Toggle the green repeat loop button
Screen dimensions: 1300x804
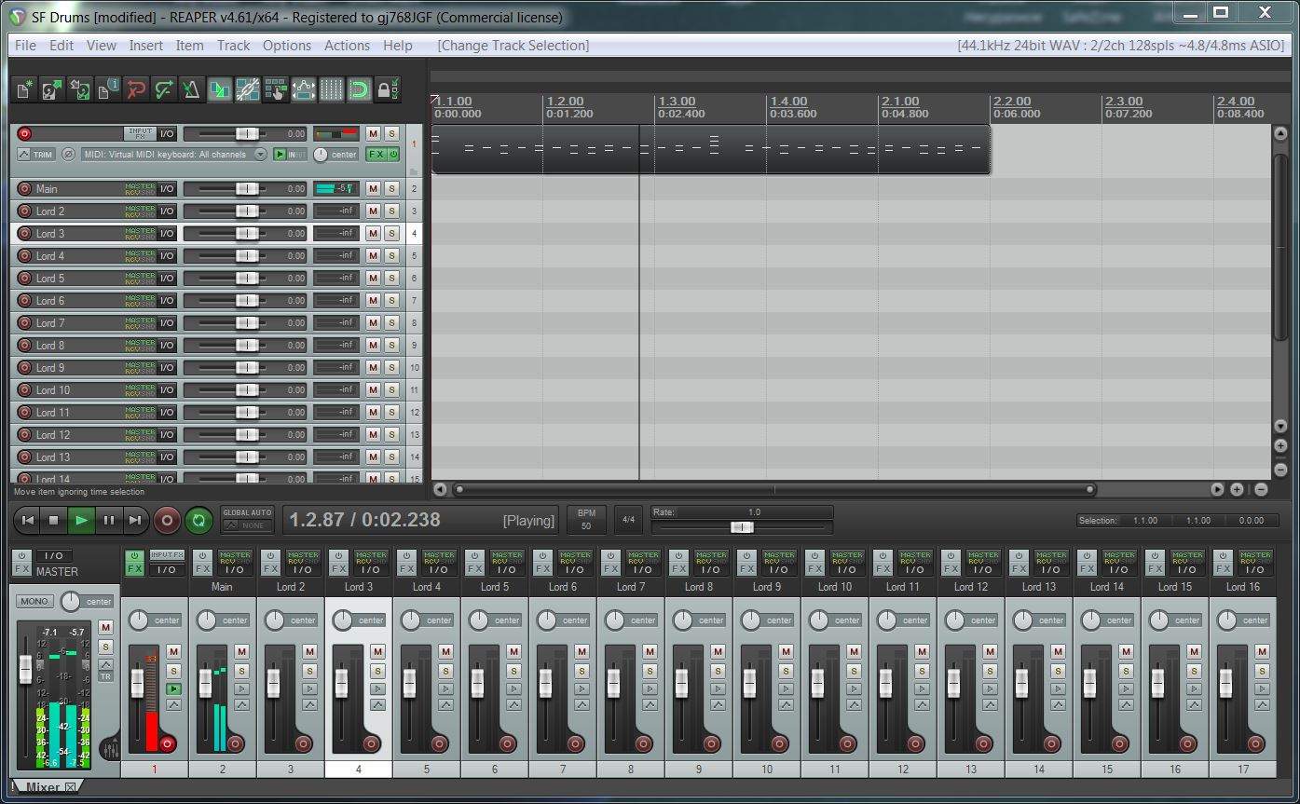[x=198, y=521]
